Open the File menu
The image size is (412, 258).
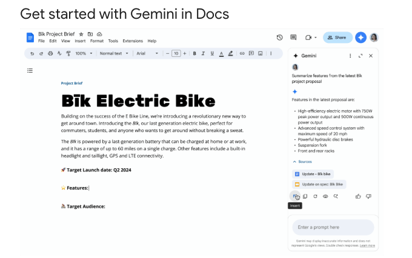(41, 41)
